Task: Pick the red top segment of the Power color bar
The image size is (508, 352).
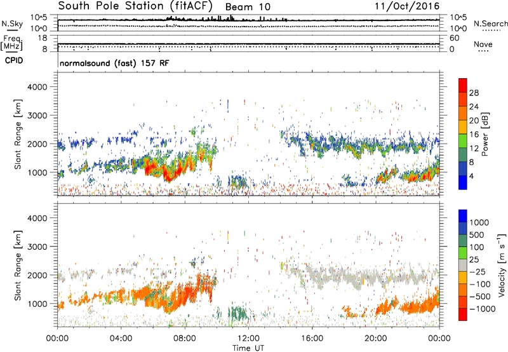Action: [463, 85]
